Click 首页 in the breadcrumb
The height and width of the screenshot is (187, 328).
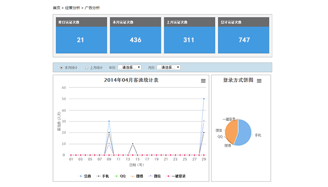pyautogui.click(x=56, y=8)
